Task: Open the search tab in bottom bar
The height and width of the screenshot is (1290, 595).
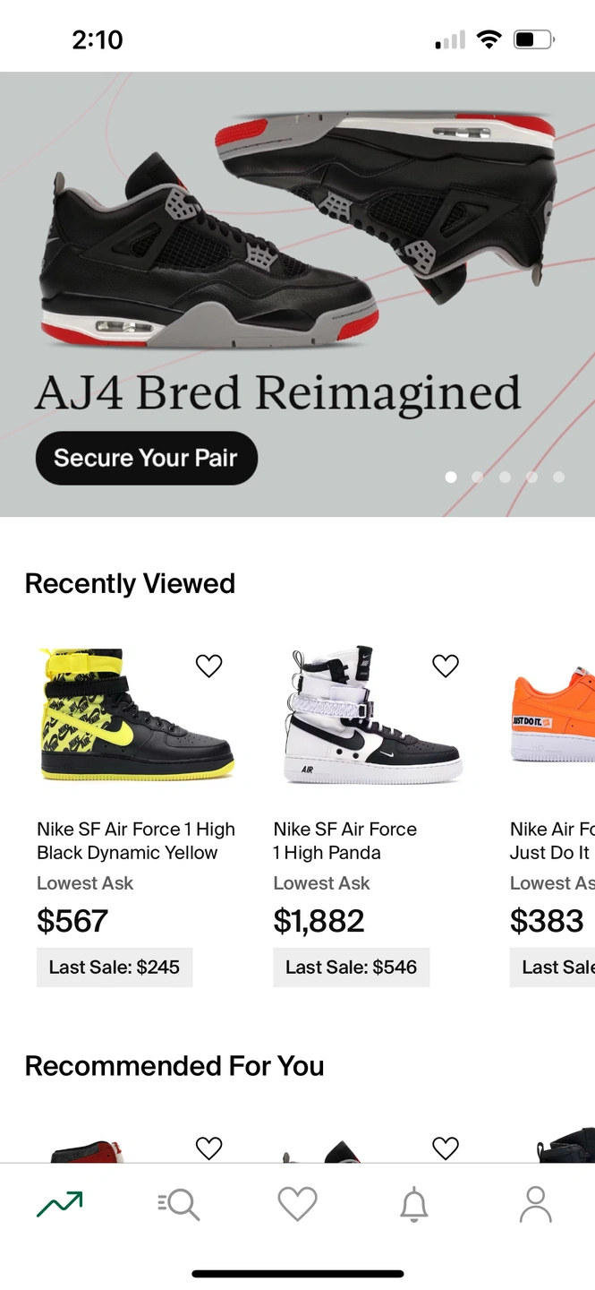Action: point(178,1204)
